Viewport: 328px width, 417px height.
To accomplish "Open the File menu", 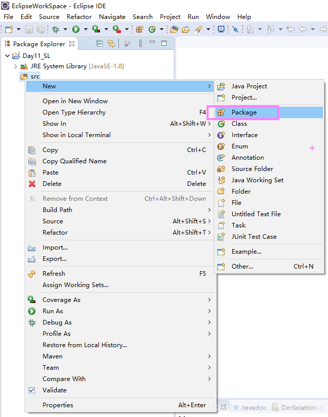I will coord(8,17).
